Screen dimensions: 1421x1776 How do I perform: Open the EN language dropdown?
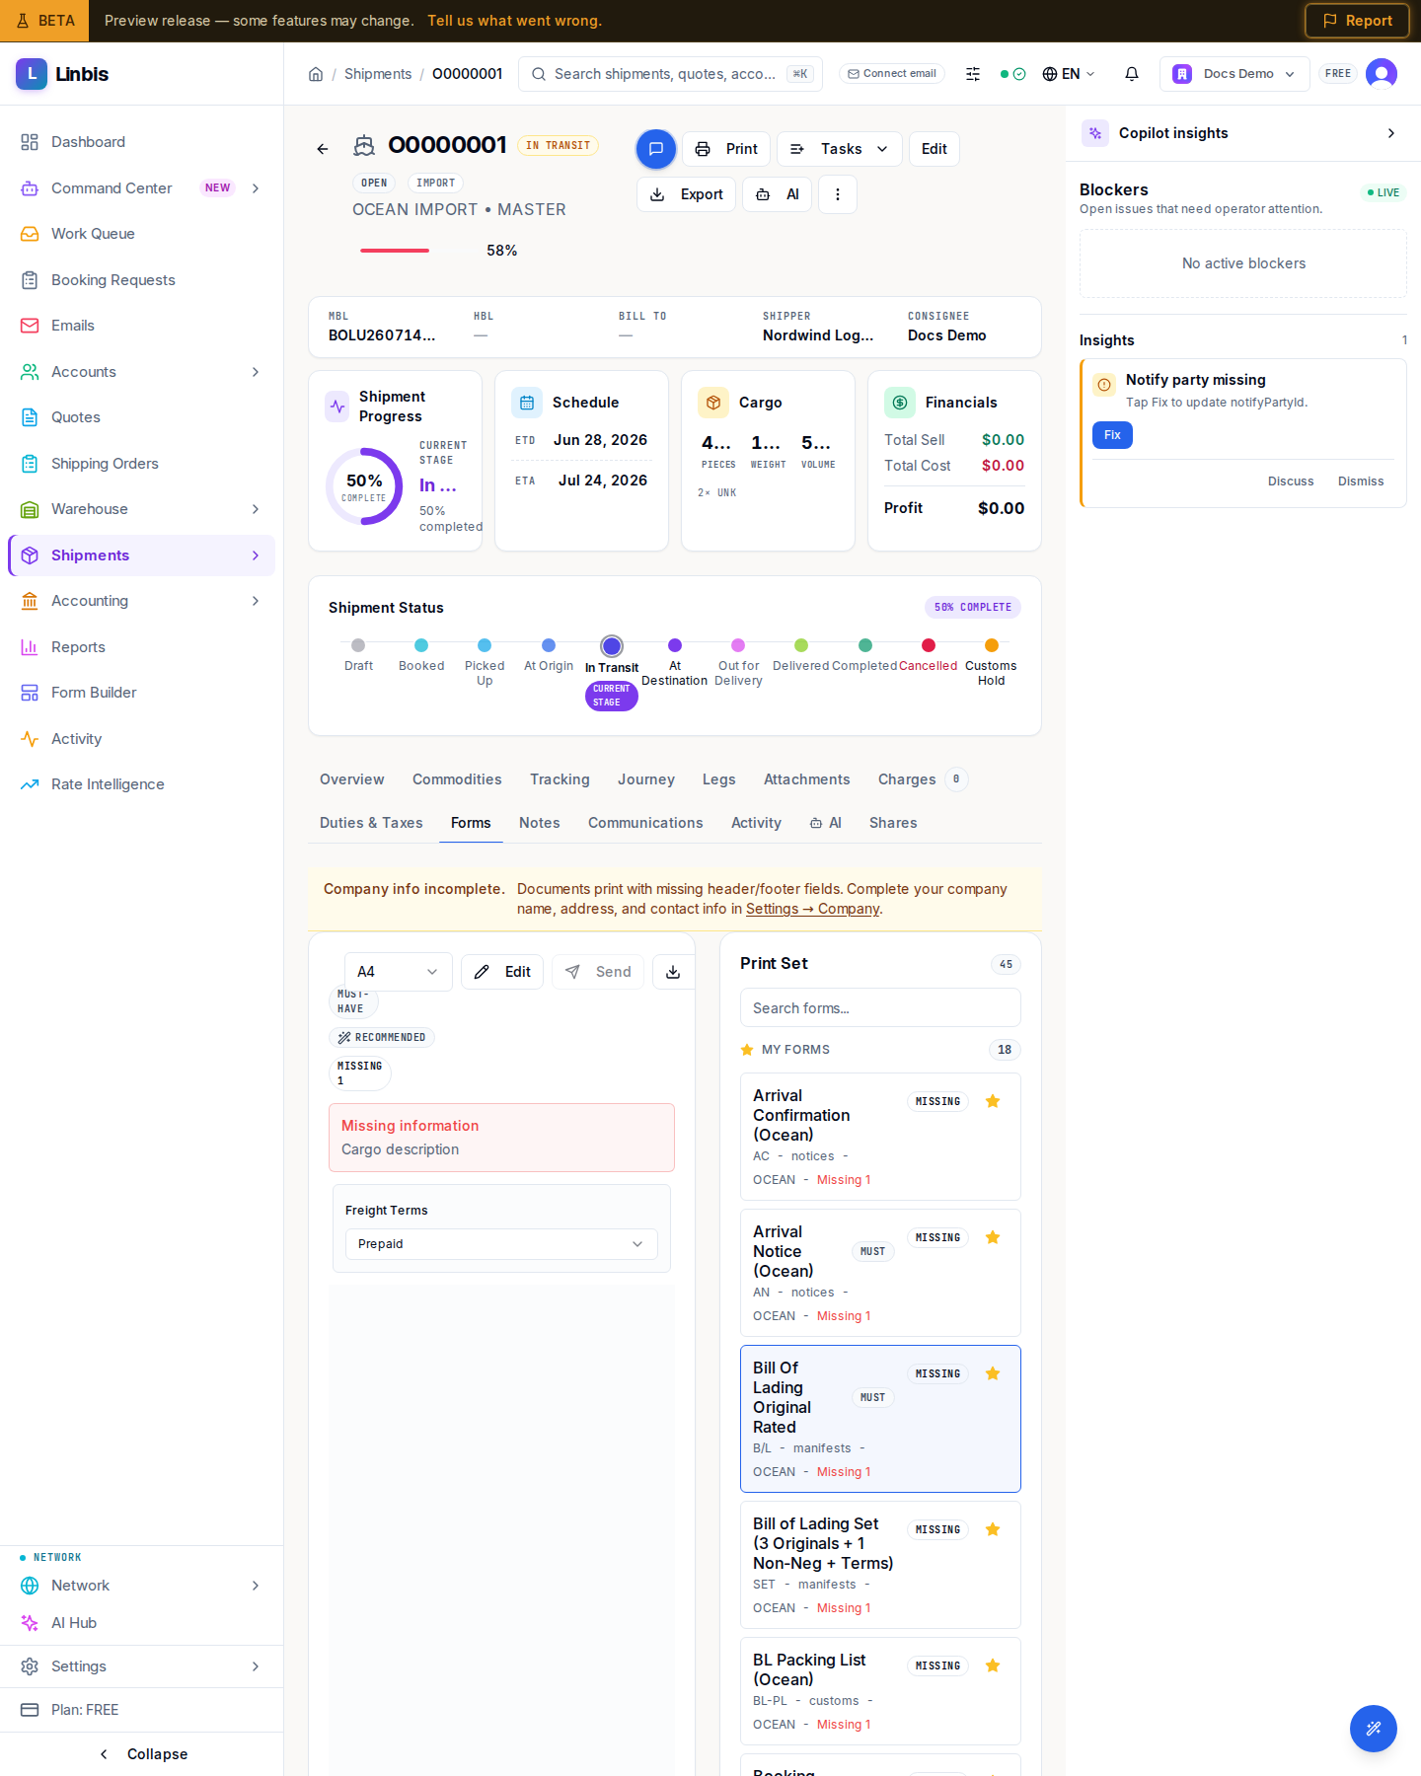point(1069,74)
